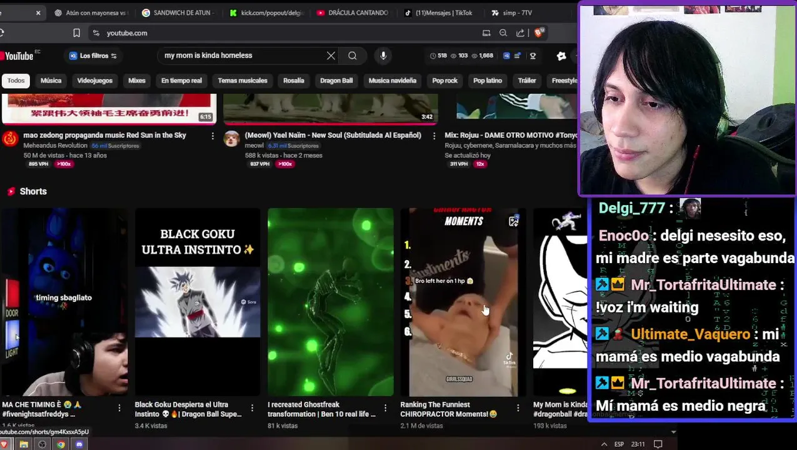The width and height of the screenshot is (797, 450).
Task: Start voice search with the microphone
Action: tap(383, 56)
